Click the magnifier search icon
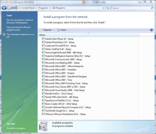156x134 pixels. [152, 8]
